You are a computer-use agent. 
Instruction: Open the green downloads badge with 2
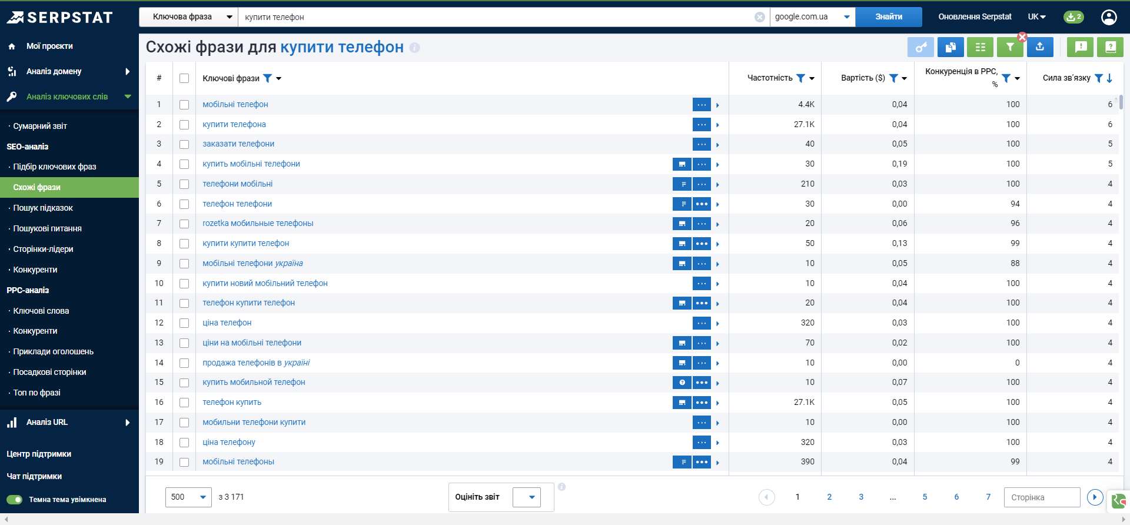pyautogui.click(x=1073, y=17)
